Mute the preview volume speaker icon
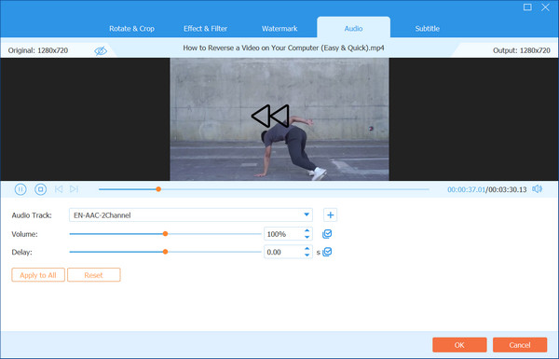Image resolution: width=559 pixels, height=359 pixels. point(538,189)
